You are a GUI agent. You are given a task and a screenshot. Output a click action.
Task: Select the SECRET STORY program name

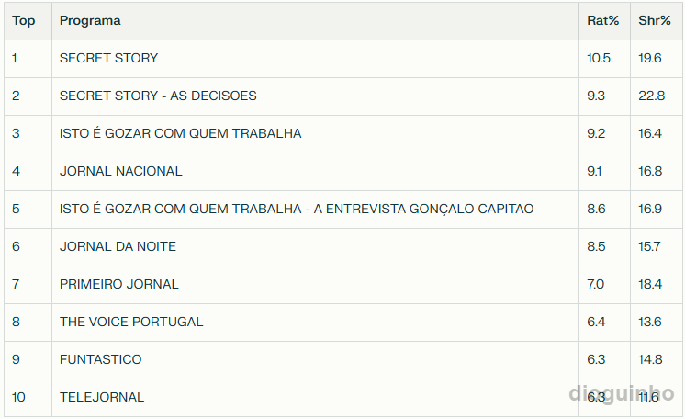108,58
